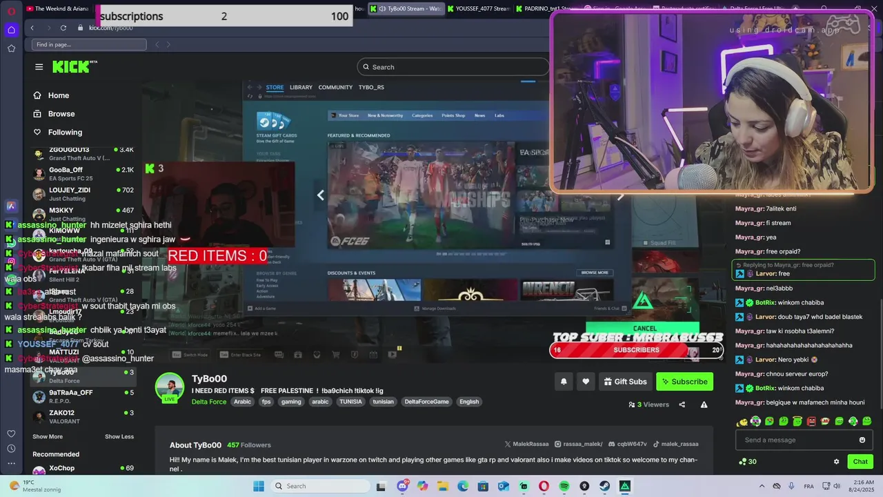The width and height of the screenshot is (883, 497).
Task: Open ZAKO12 channel in sidebar
Action: [83, 416]
